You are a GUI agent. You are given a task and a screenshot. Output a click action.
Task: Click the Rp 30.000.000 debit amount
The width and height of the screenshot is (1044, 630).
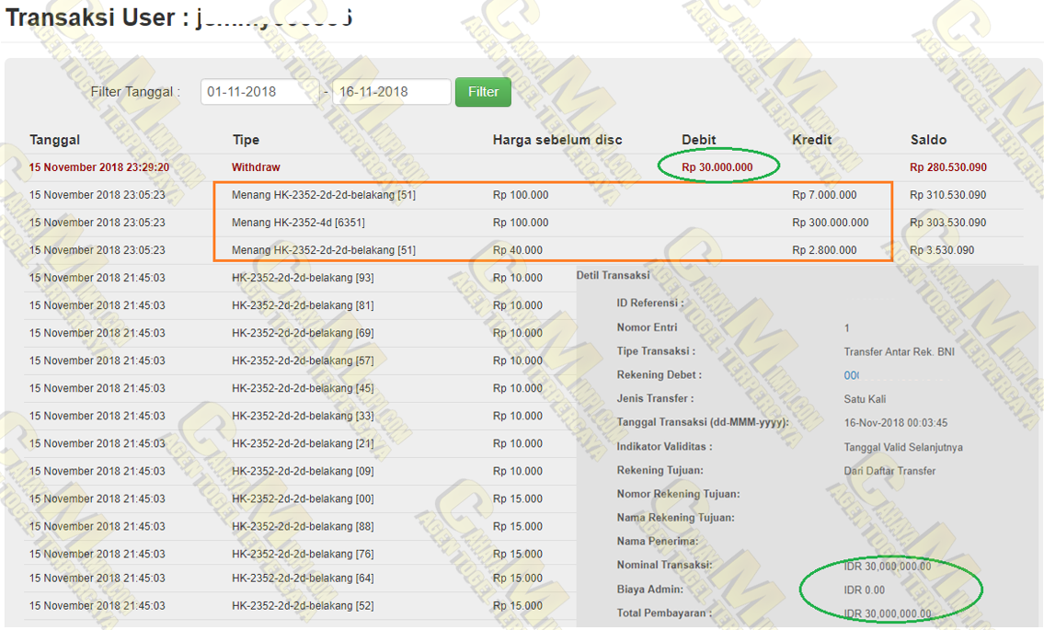pyautogui.click(x=717, y=167)
